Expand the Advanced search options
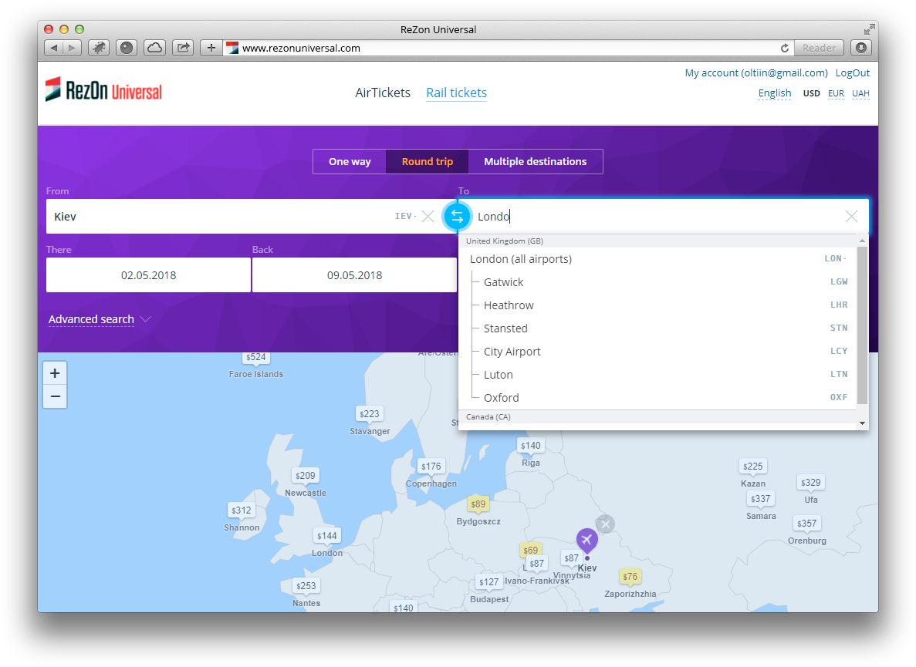Screen dimensions: 916x667 click(100, 319)
